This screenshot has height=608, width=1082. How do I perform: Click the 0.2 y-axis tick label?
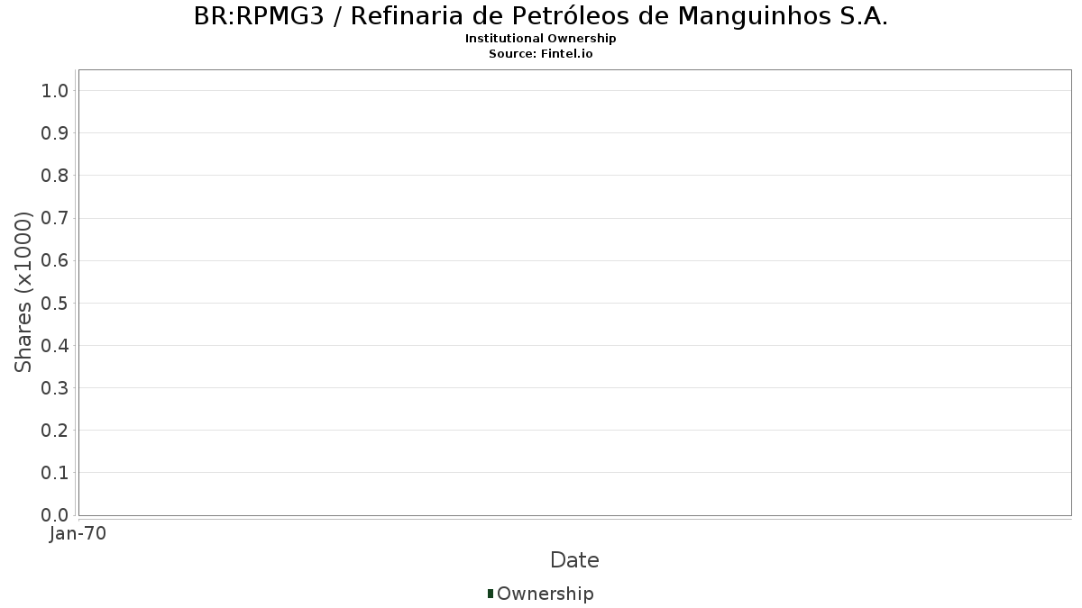pos(55,431)
